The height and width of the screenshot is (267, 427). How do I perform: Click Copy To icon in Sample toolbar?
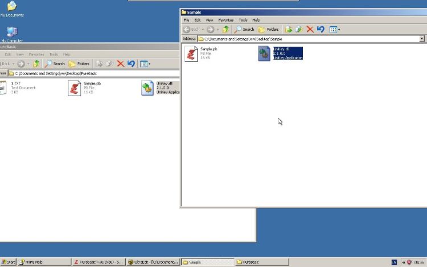[299, 30]
